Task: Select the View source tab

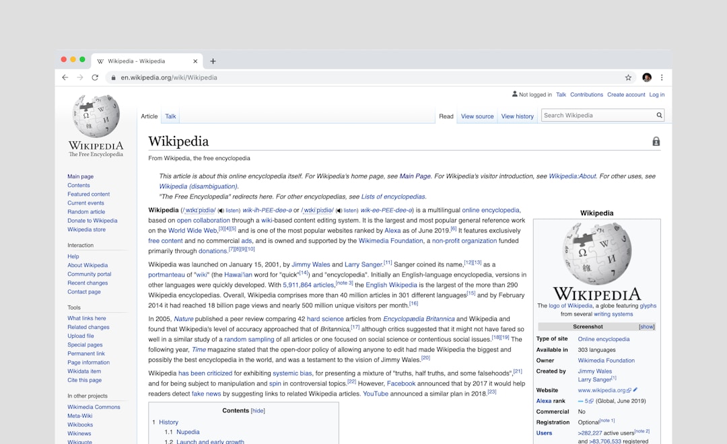Action: tap(477, 116)
